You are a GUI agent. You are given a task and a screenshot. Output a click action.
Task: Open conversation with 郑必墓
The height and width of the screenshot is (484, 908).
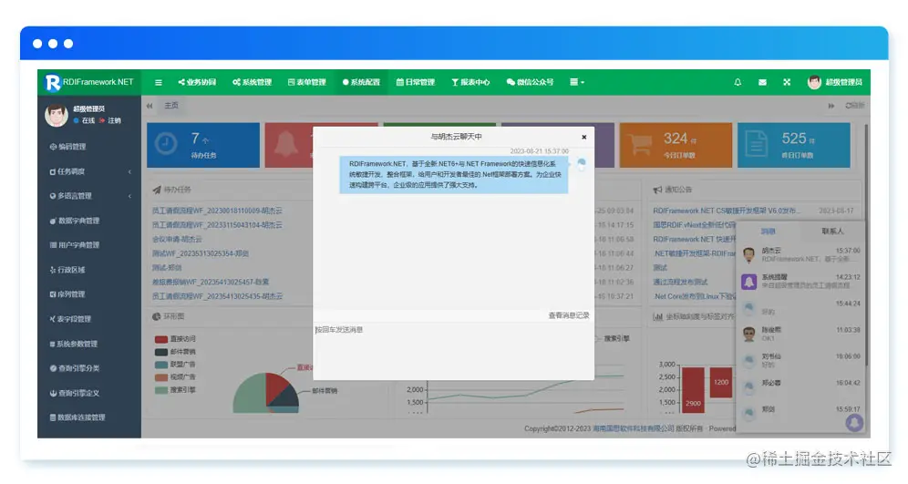tap(800, 386)
